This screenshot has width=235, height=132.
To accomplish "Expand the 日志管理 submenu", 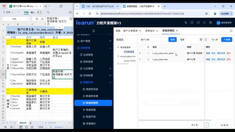I will tap(94, 69).
